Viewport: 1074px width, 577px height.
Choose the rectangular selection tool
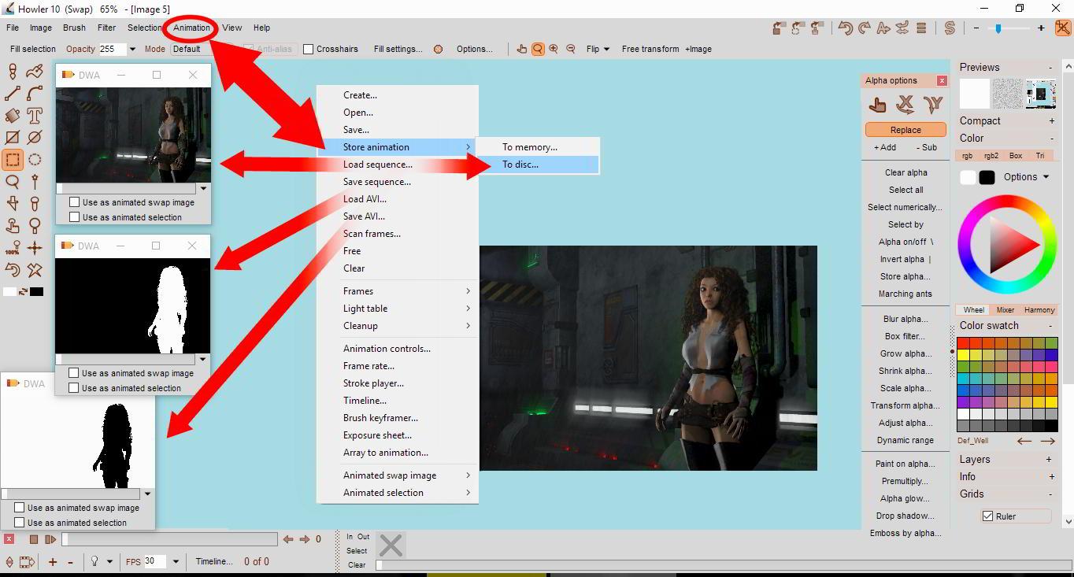[13, 160]
